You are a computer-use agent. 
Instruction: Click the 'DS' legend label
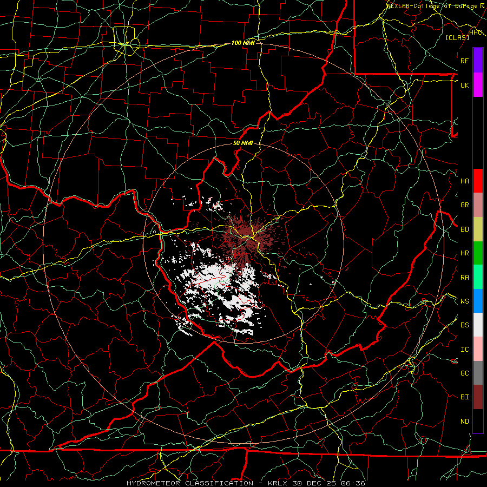coord(464,325)
